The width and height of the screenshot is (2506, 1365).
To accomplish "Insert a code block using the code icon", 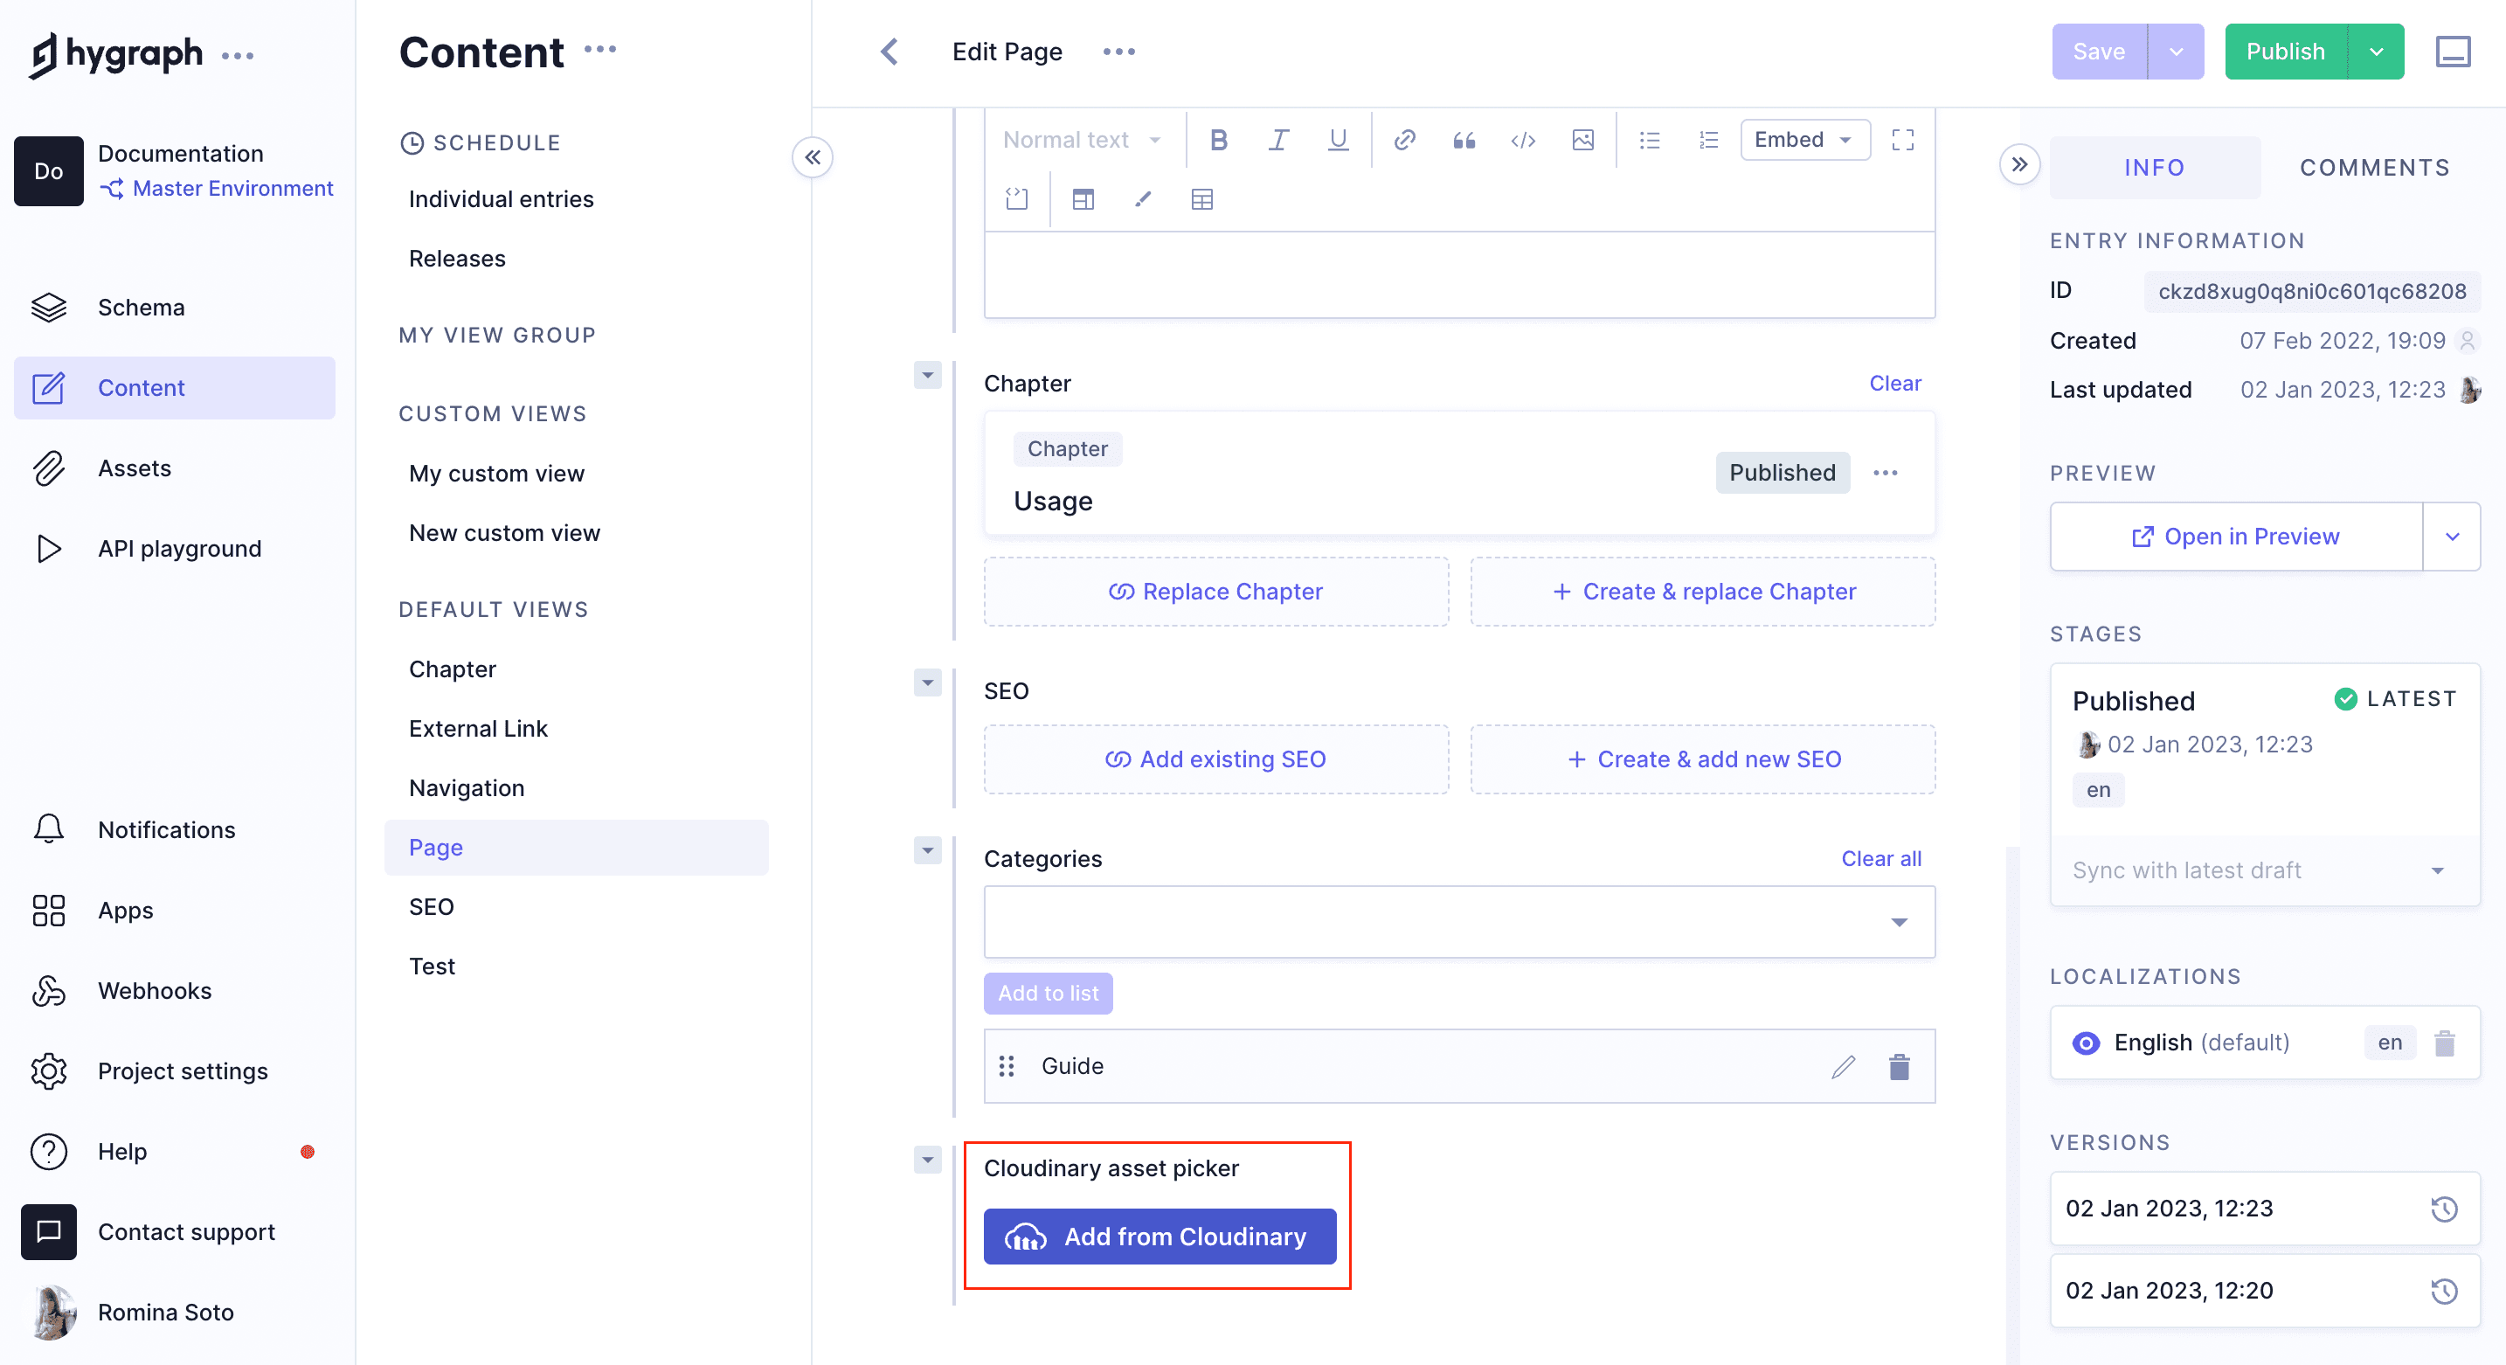I will click(1522, 139).
